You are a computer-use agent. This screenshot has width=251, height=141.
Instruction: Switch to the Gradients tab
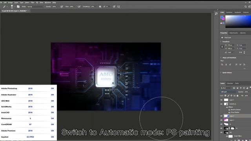click(x=238, y=12)
